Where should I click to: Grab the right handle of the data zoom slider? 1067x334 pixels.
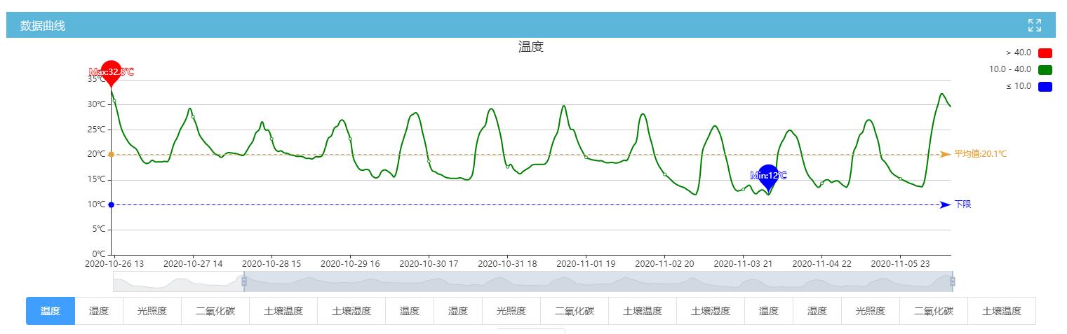pos(952,281)
